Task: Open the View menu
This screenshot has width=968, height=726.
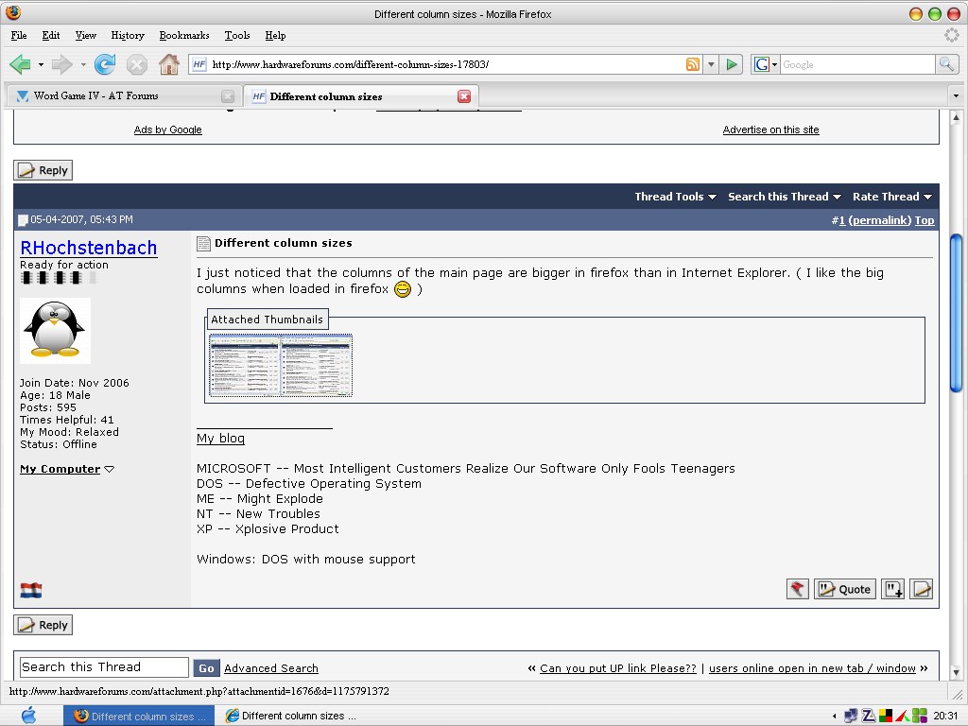Action: (86, 35)
